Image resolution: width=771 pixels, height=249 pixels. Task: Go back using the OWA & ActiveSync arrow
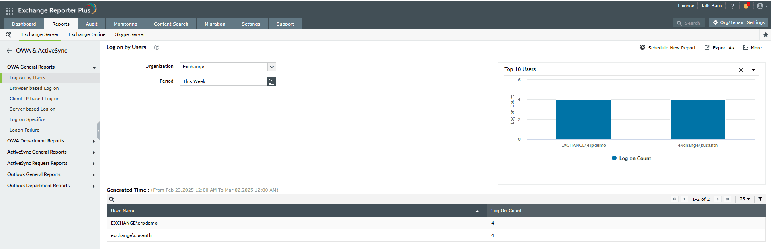(x=9, y=51)
